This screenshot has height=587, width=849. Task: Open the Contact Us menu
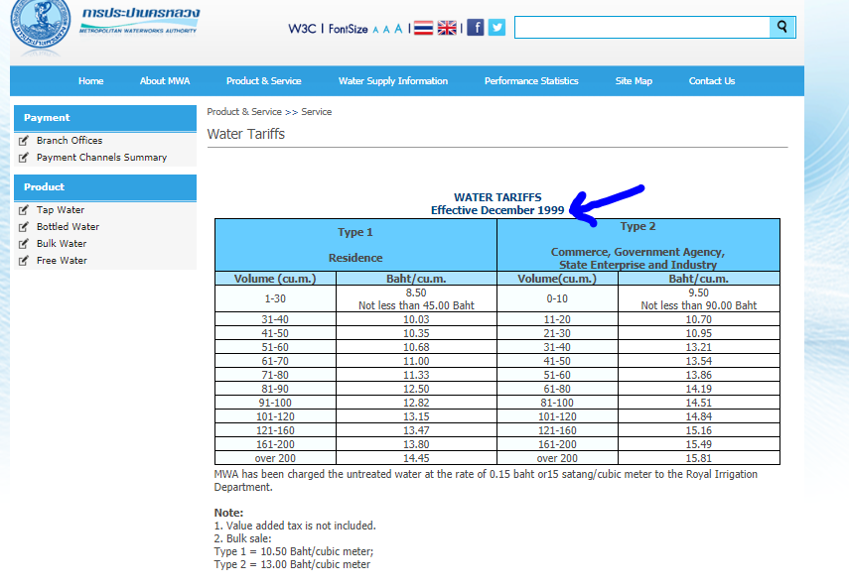tap(711, 81)
